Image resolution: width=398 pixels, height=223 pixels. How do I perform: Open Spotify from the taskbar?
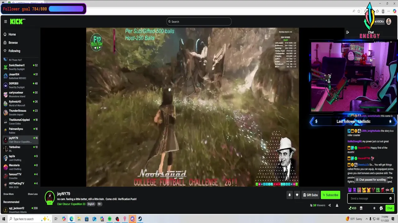(110, 219)
